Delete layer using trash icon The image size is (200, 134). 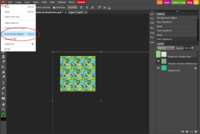pyautogui.click(x=196, y=132)
